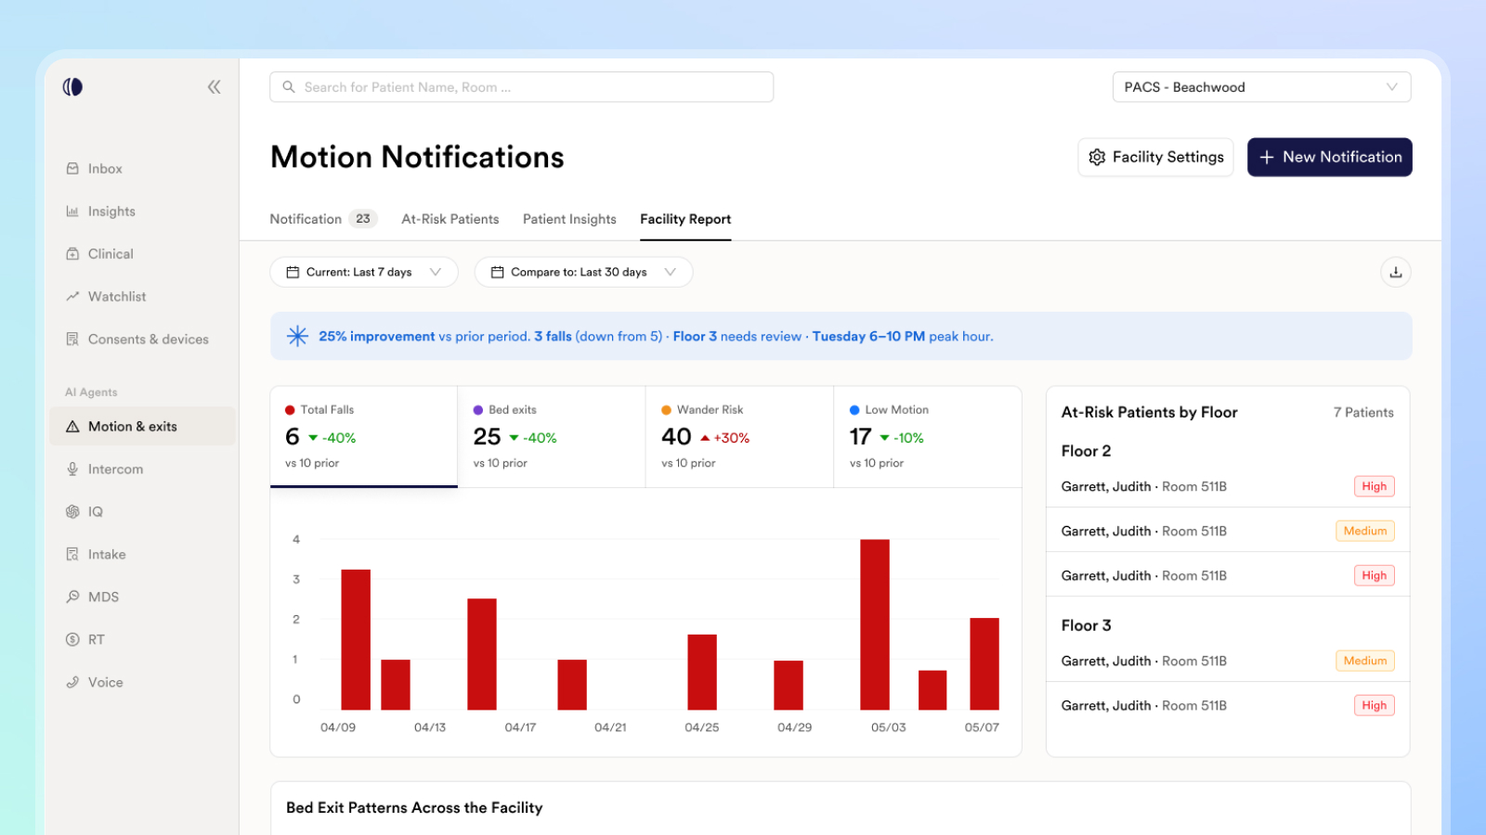
Task: Click the sparkle icon in summary banner
Action: (297, 336)
